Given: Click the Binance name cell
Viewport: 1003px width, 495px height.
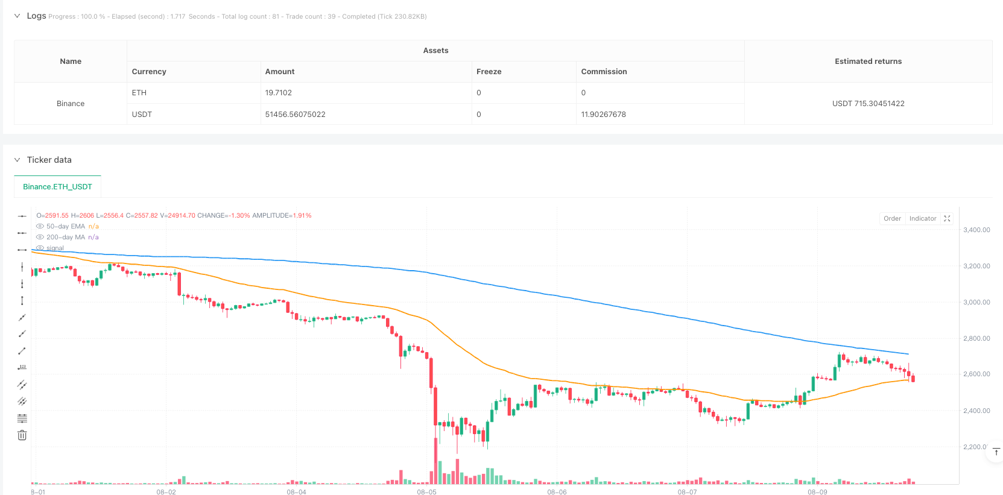Looking at the screenshot, I should (x=71, y=104).
